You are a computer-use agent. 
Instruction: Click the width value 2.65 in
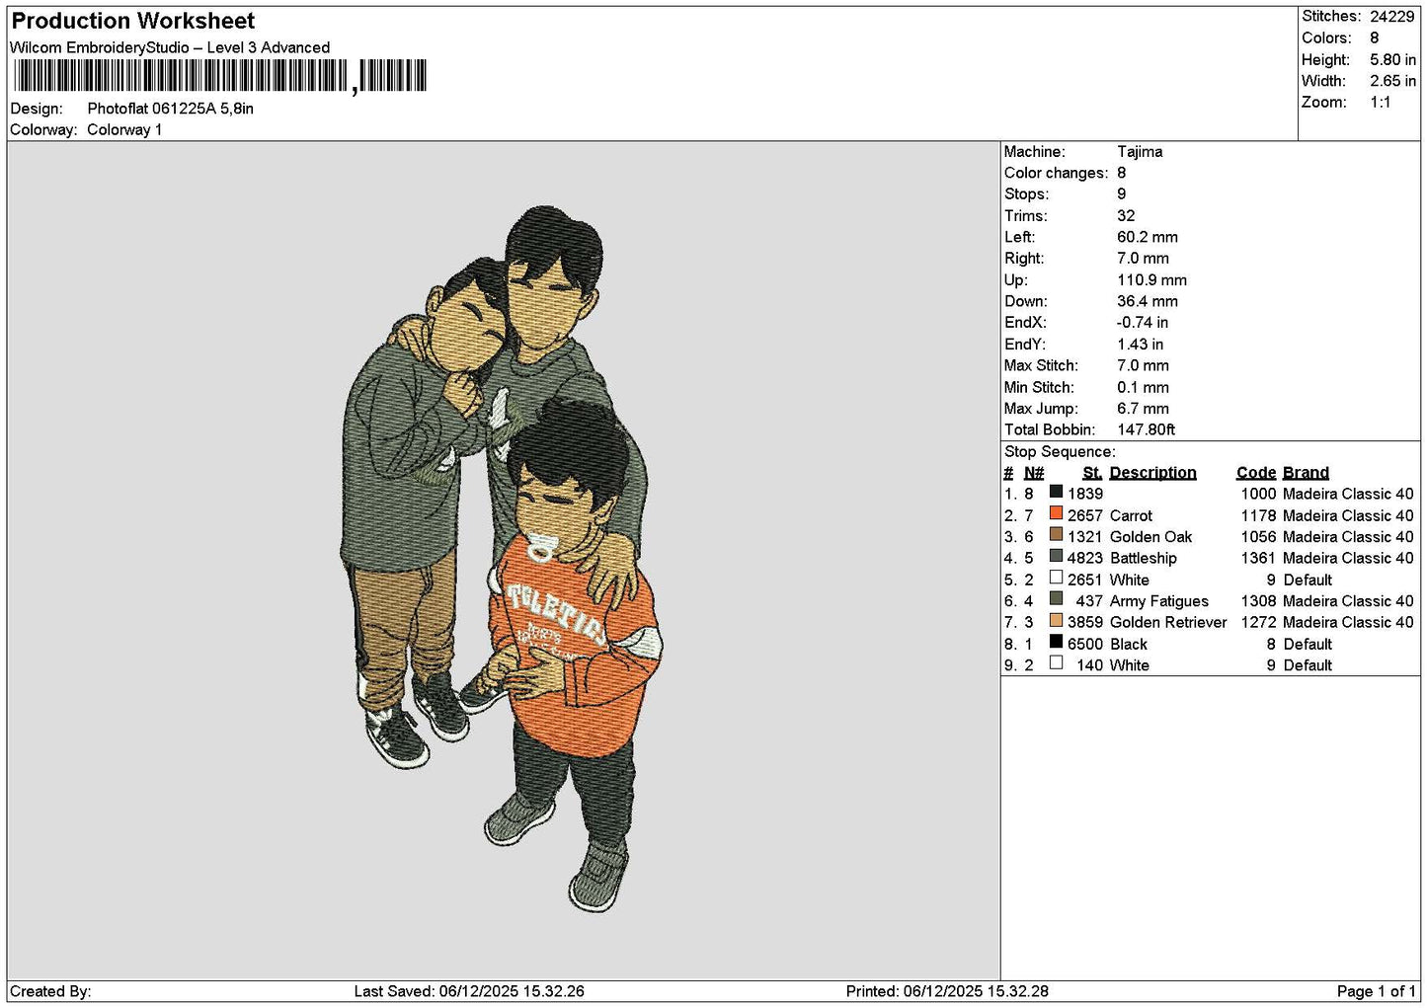pyautogui.click(x=1392, y=81)
